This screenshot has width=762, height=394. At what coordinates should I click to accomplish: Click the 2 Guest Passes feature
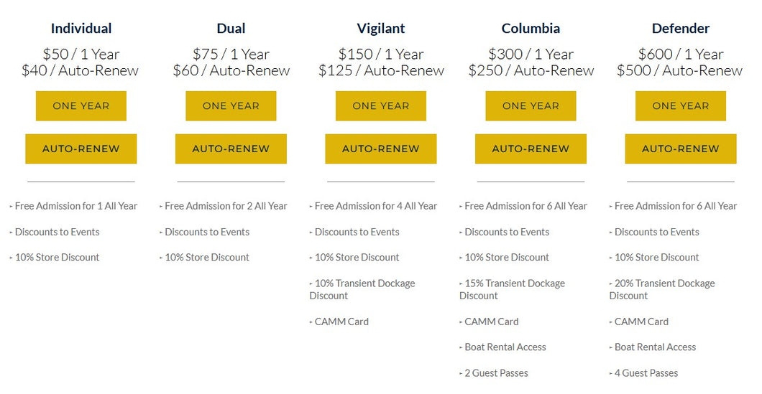point(496,373)
